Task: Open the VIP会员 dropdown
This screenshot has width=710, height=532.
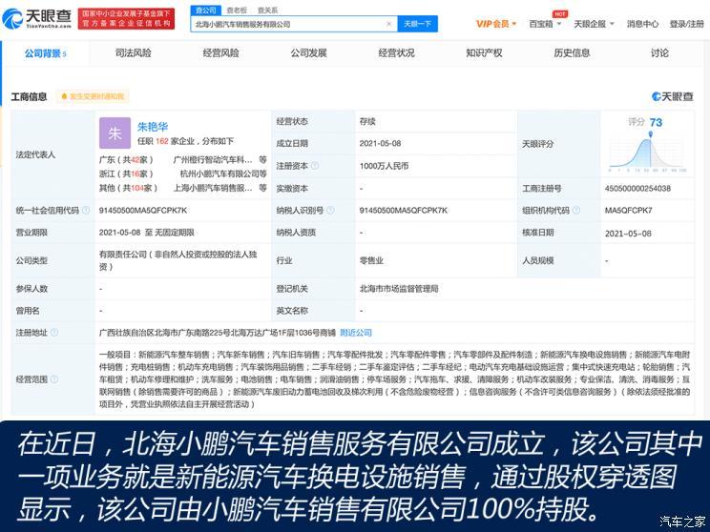Action: point(496,24)
